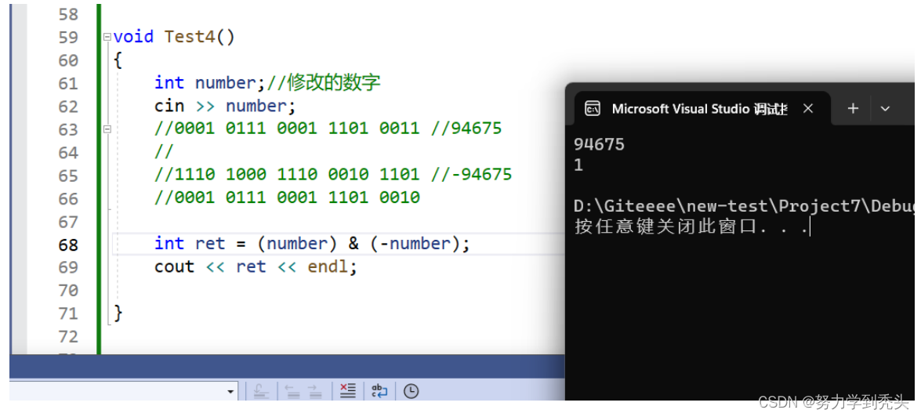This screenshot has width=921, height=417.
Task: Click 'void Test4()' function declaration
Action: (x=175, y=37)
